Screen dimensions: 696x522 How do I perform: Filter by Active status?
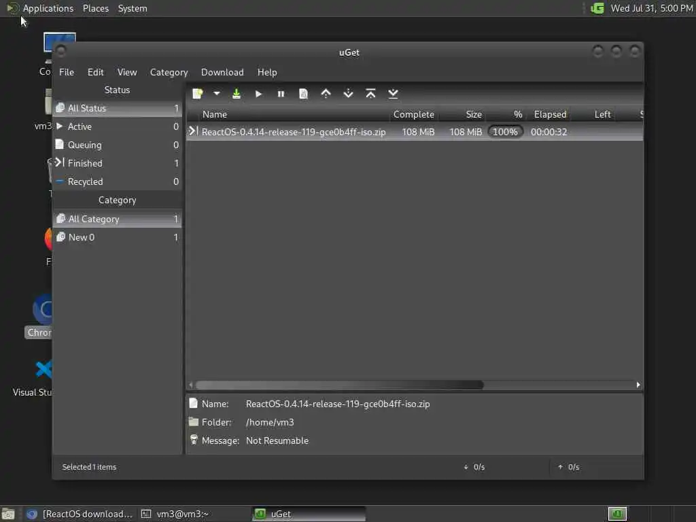coord(117,126)
